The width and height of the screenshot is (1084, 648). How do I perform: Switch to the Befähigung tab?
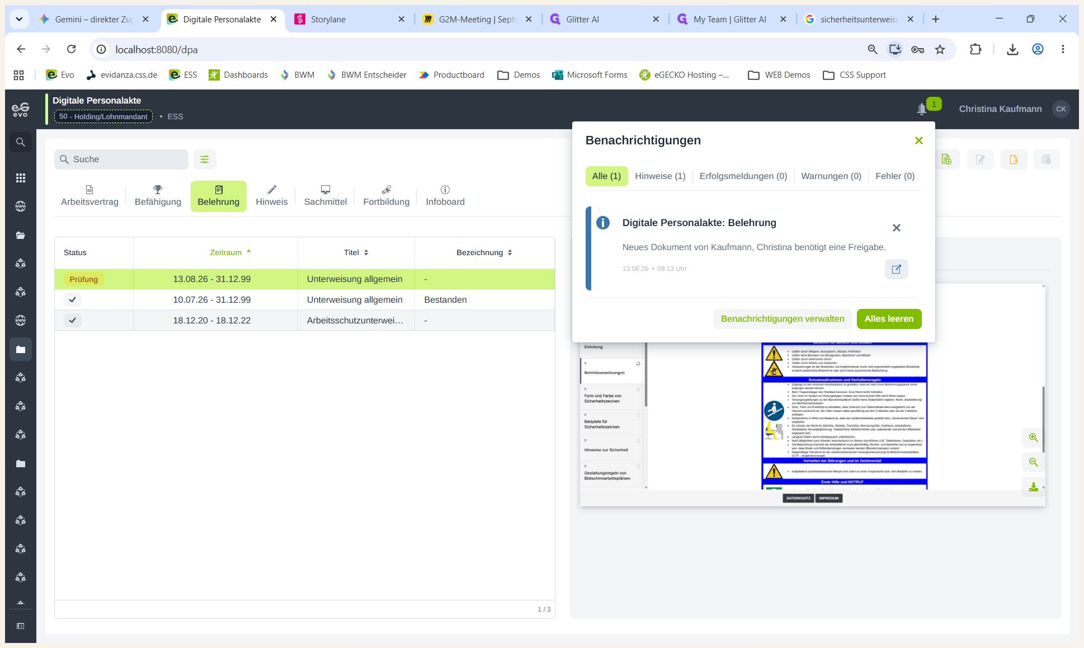[x=158, y=196]
